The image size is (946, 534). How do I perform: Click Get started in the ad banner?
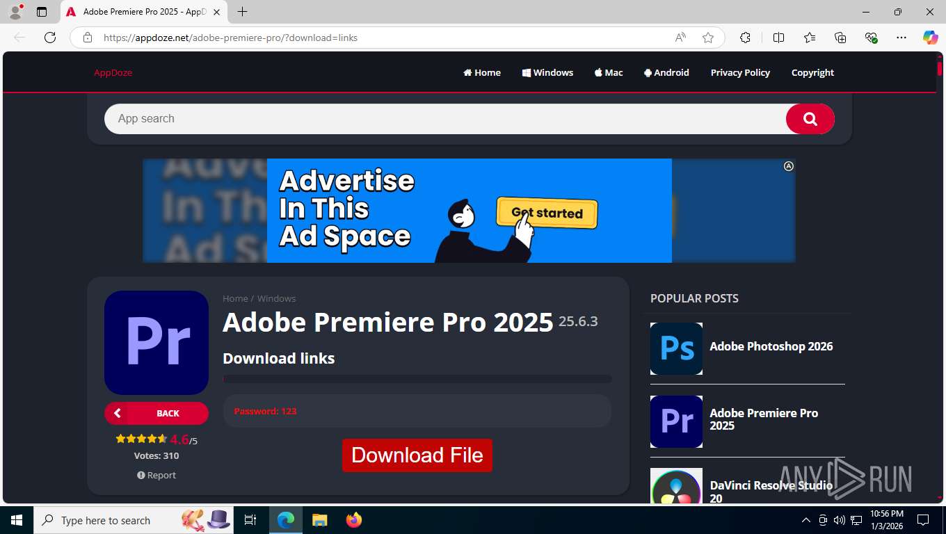click(x=547, y=213)
